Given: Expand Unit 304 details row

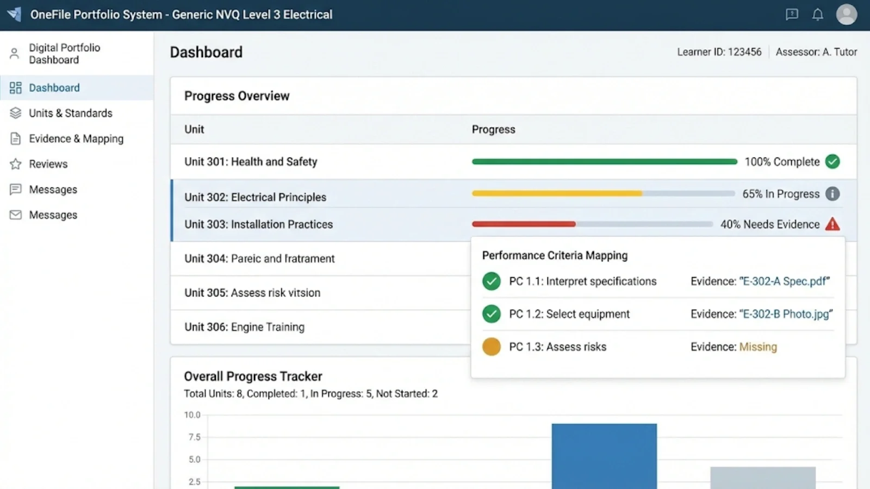Looking at the screenshot, I should 260,259.
